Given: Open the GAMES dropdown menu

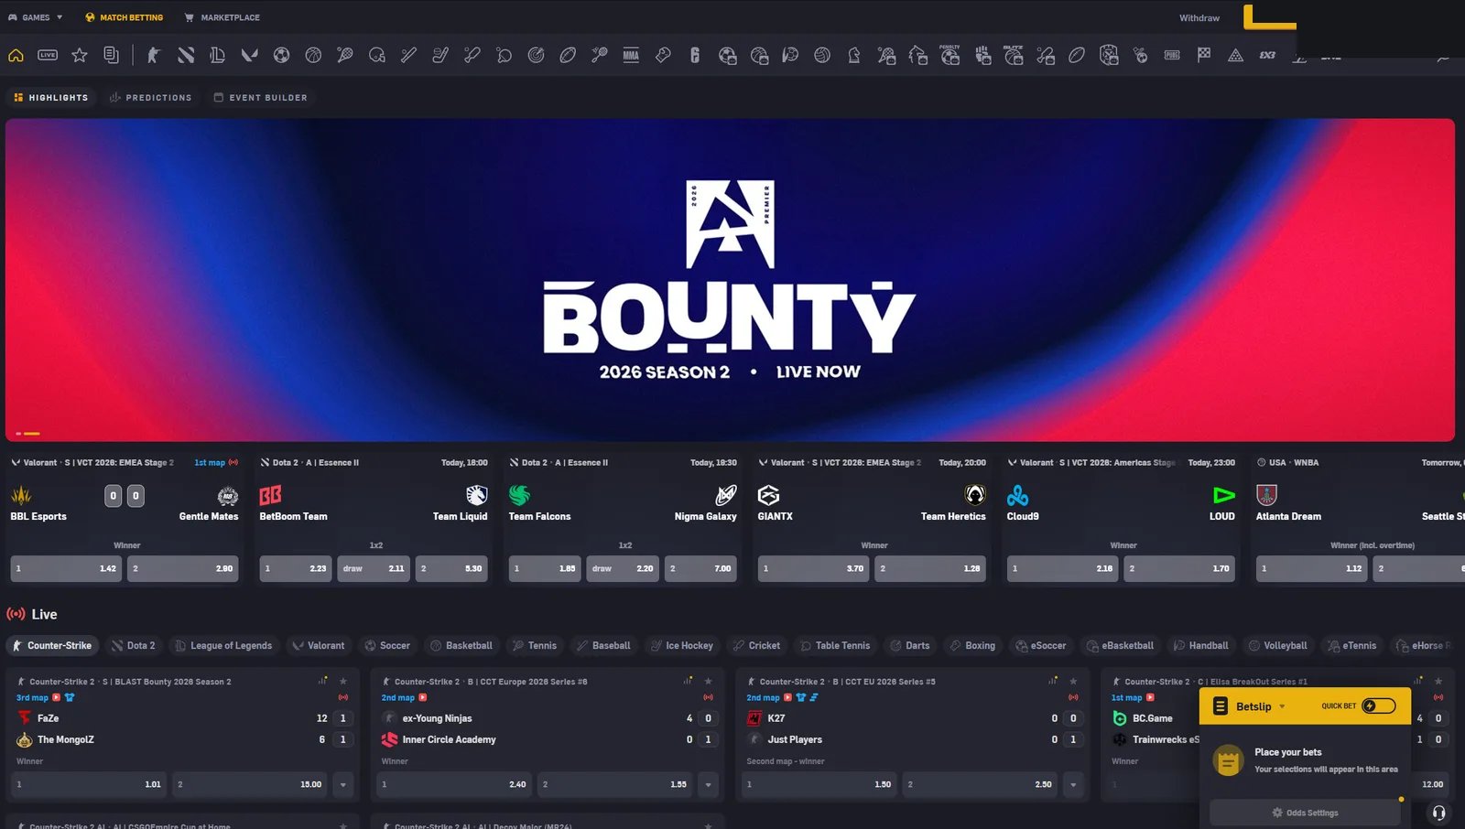Looking at the screenshot, I should 36,17.
